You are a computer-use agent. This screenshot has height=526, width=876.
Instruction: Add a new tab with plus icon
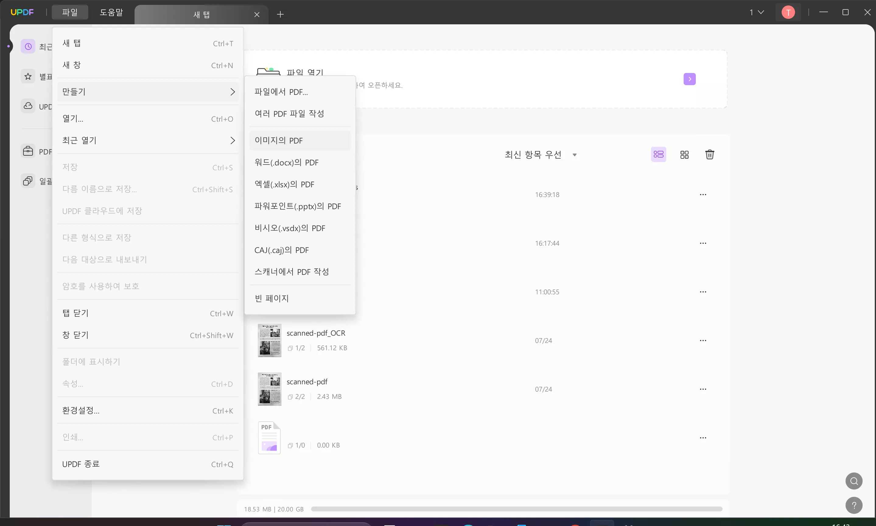coord(280,14)
